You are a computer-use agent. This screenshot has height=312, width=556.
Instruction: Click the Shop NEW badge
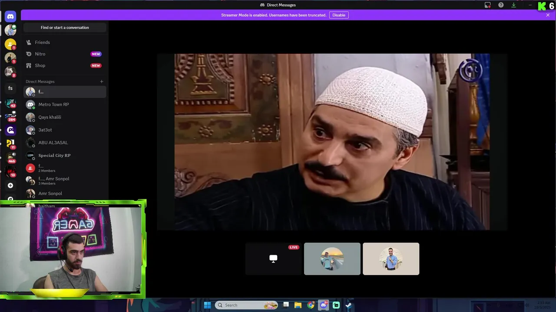coord(96,65)
